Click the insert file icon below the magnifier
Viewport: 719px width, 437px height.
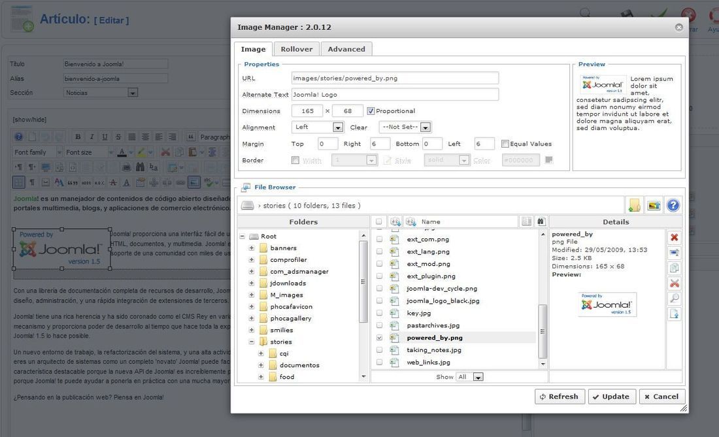point(674,314)
